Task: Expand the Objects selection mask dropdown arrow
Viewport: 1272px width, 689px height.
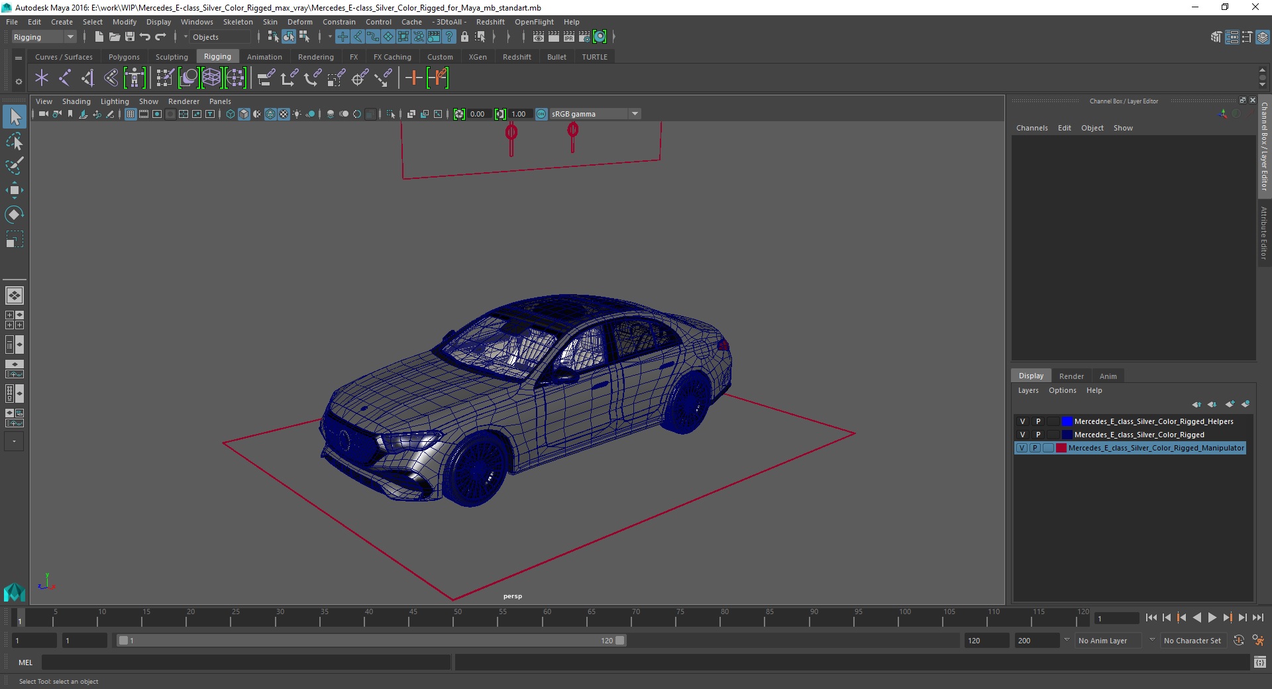Action: pyautogui.click(x=185, y=37)
